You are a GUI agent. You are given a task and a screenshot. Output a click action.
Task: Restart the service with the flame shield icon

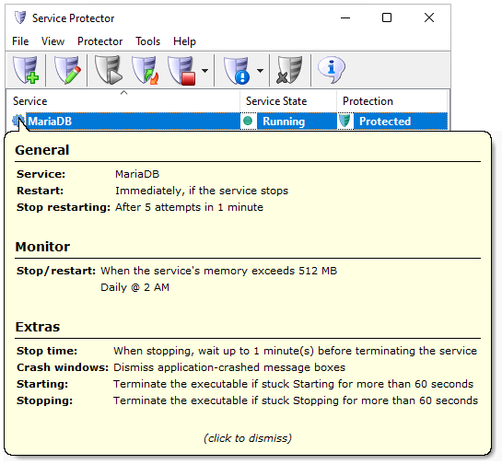coord(145,70)
